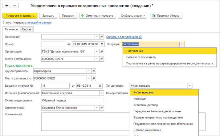
Task: Expand the Основание dropdown arrow
Action: pyautogui.click(x=97, y=37)
